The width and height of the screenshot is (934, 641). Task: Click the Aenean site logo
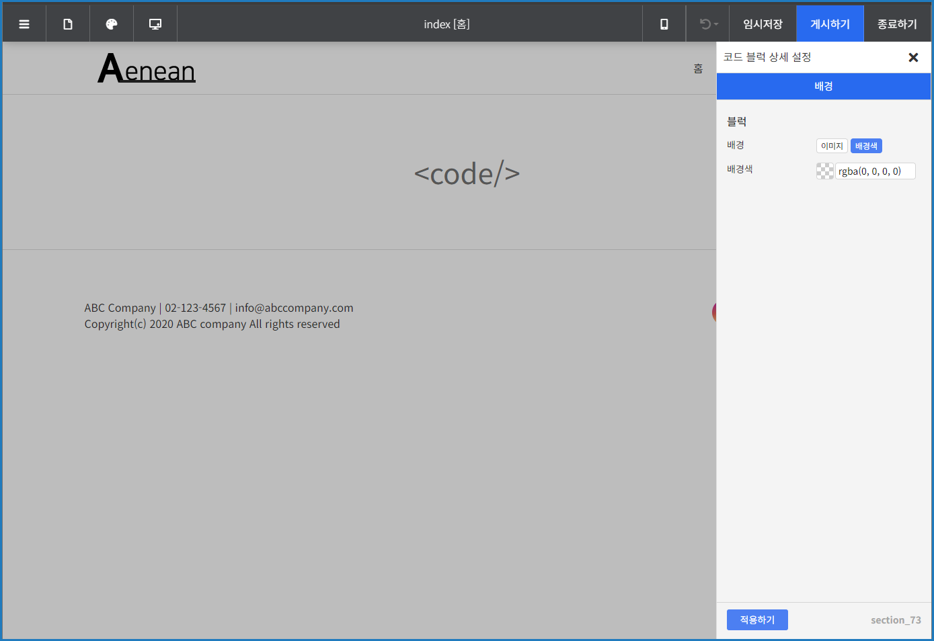146,68
